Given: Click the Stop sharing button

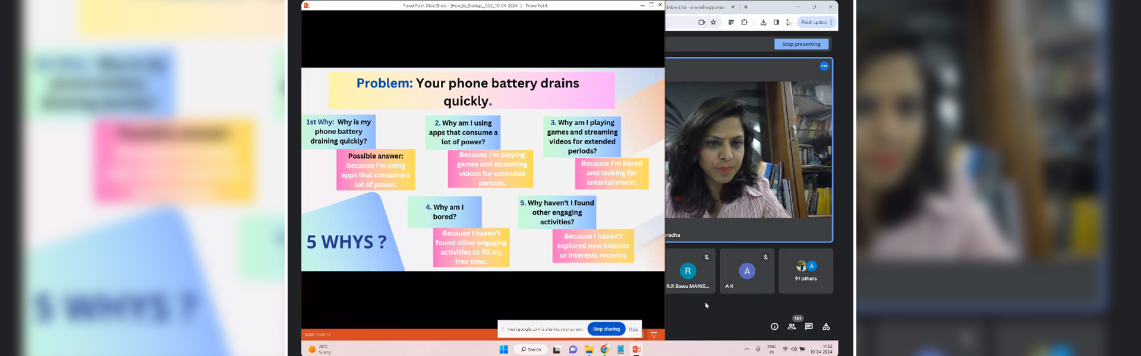Looking at the screenshot, I should click(606, 329).
